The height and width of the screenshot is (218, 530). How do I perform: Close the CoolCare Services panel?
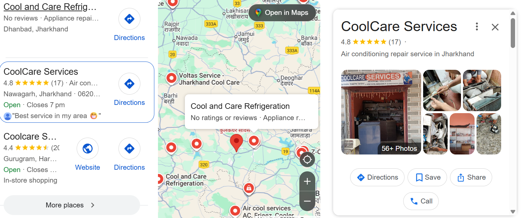[495, 27]
